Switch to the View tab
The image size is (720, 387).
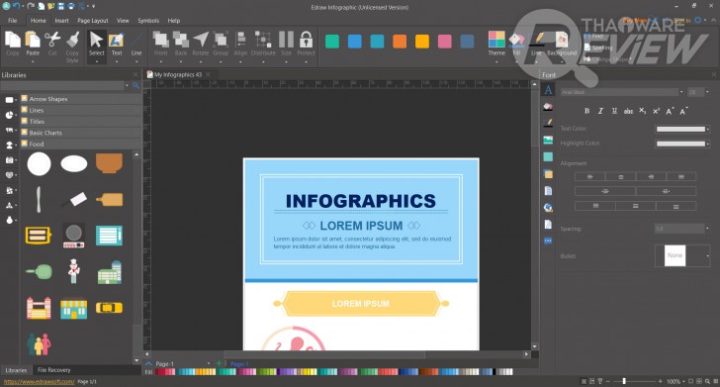pos(123,21)
